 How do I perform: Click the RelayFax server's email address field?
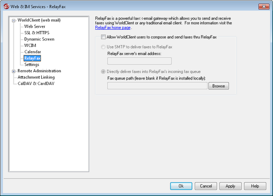click(140, 61)
